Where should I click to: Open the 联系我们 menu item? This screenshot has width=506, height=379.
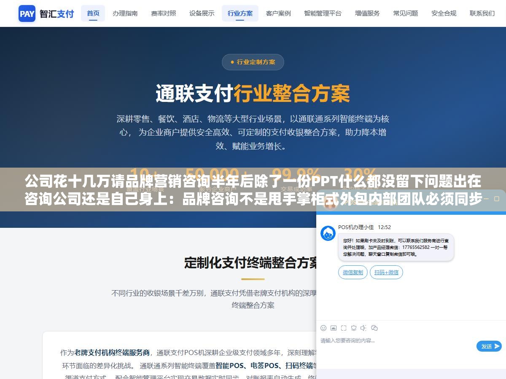[x=482, y=13]
